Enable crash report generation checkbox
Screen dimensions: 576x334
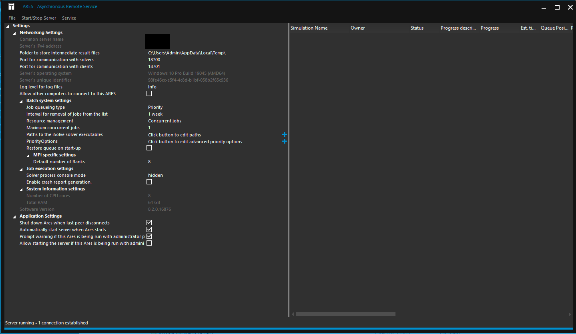[x=149, y=182]
